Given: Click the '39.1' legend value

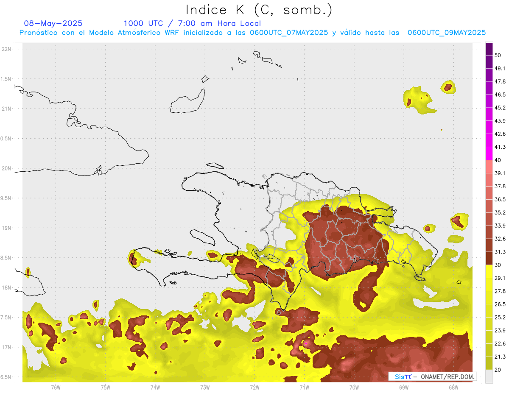Looking at the screenshot, I should coord(500,173).
